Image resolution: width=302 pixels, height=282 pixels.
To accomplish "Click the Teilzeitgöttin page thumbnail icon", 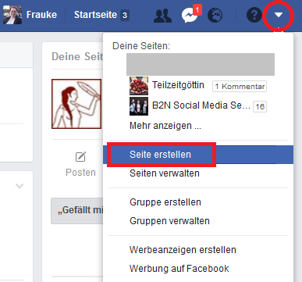I will coord(139,86).
